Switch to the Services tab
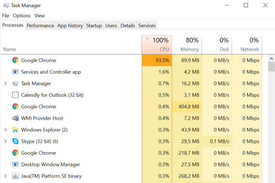 147,25
